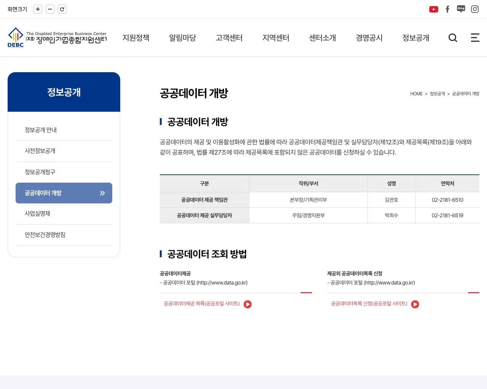Open the Facebook page icon

(x=447, y=9)
